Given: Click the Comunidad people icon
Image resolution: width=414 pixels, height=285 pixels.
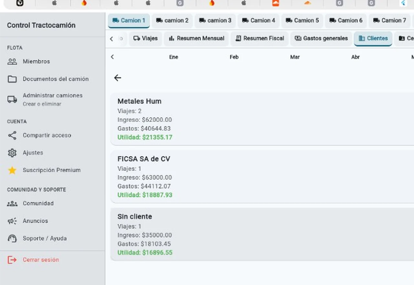Looking at the screenshot, I should pyautogui.click(x=12, y=204).
